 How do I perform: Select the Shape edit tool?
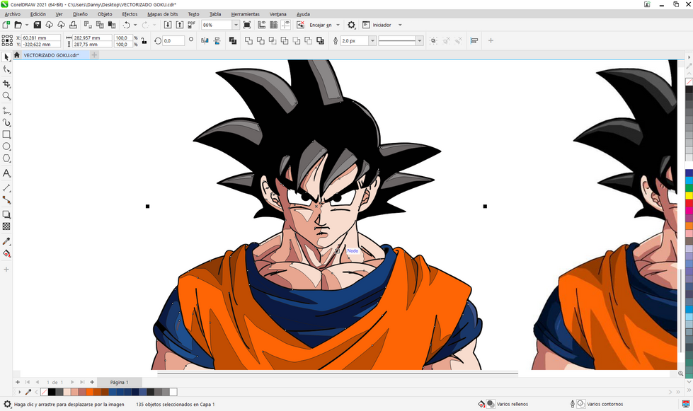point(6,69)
